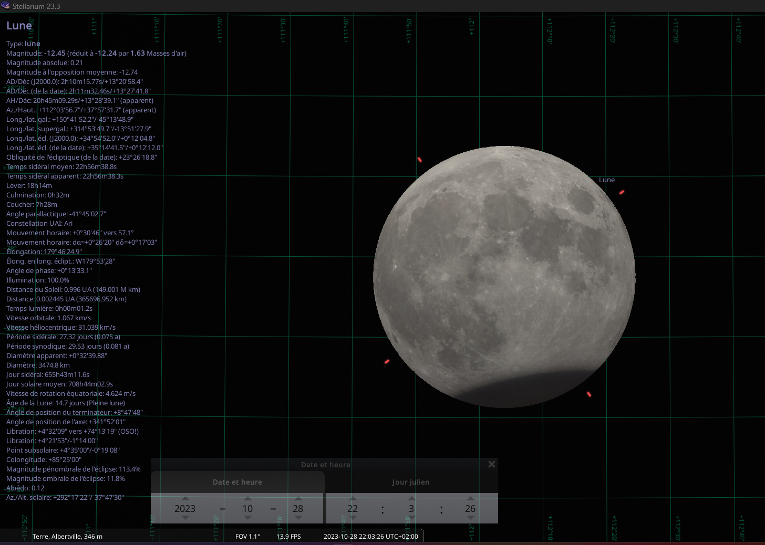Click the location text Terre, Albertville, 346 m
The image size is (765, 545).
pos(67,536)
